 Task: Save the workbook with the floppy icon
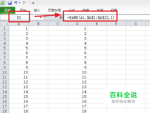(x=10, y=3)
